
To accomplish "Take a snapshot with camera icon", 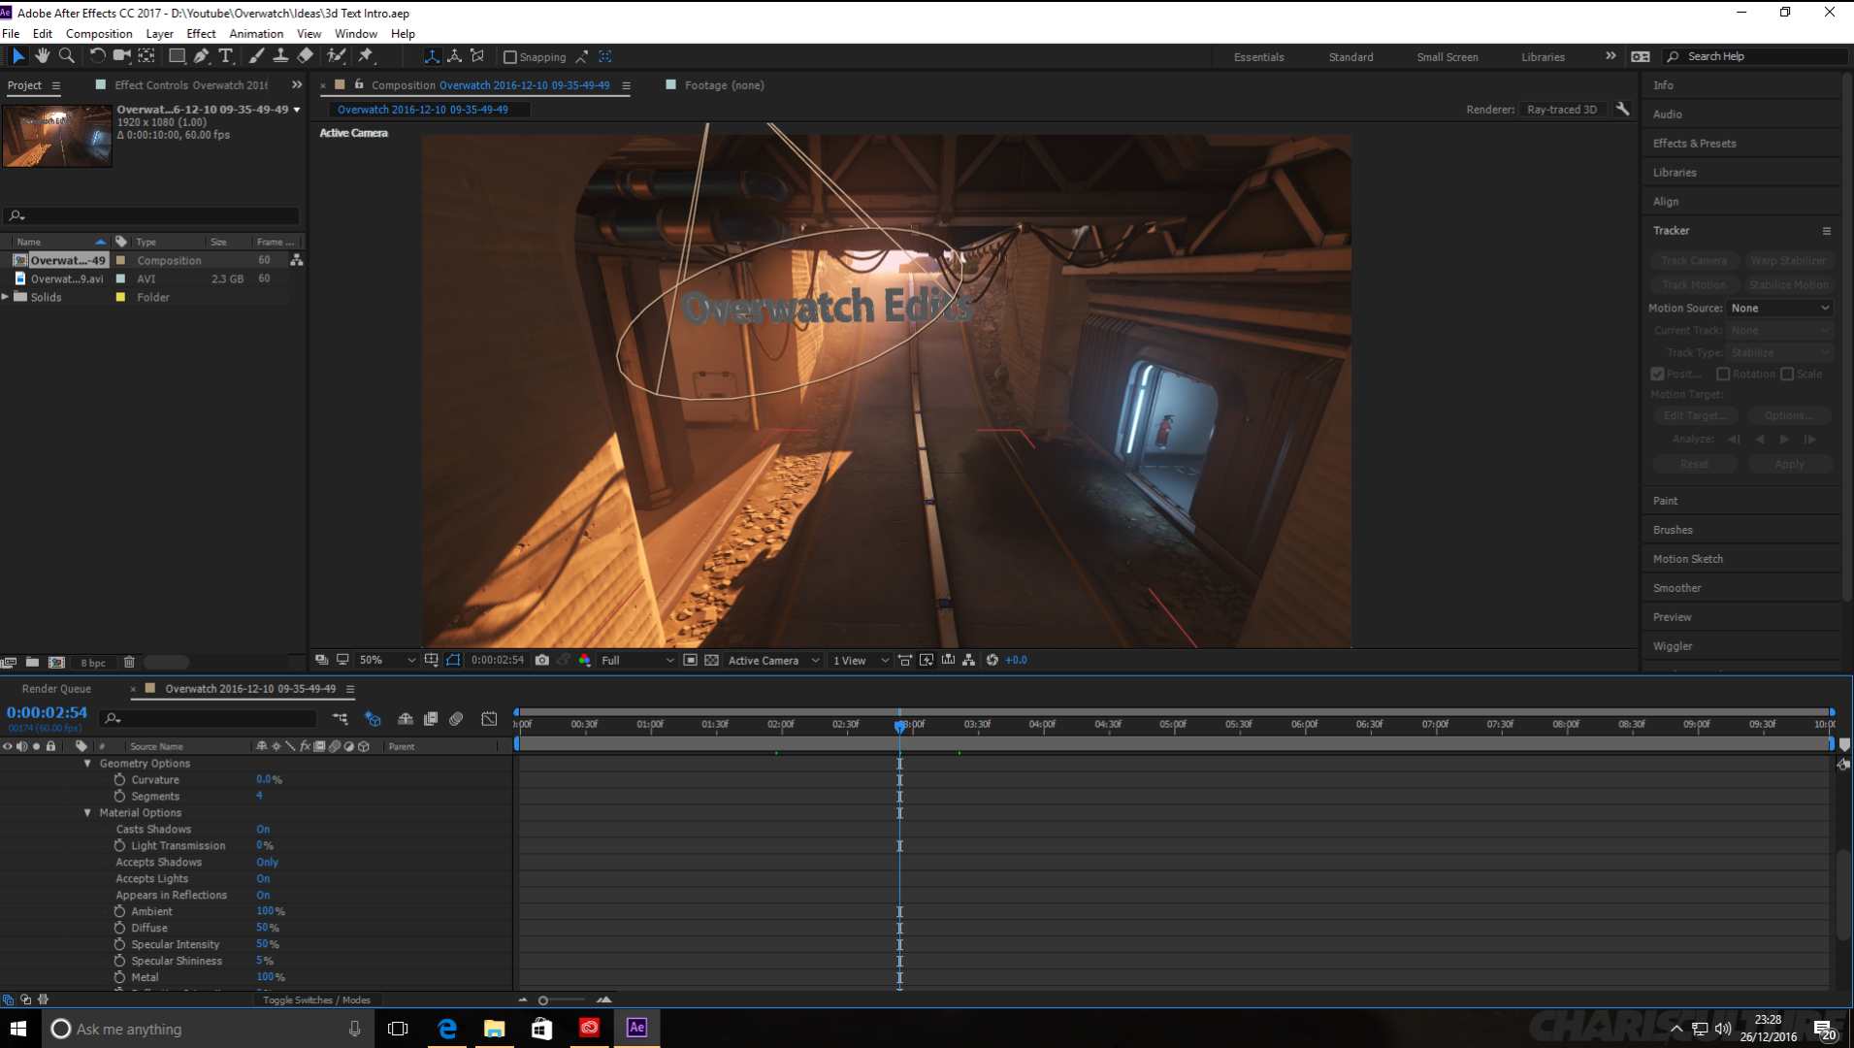I will click(542, 660).
